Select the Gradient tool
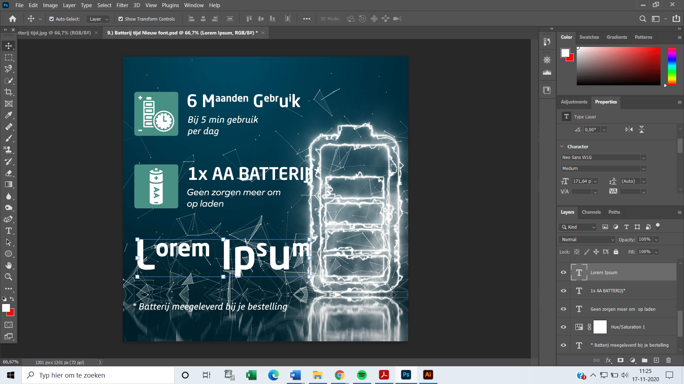 tap(9, 185)
